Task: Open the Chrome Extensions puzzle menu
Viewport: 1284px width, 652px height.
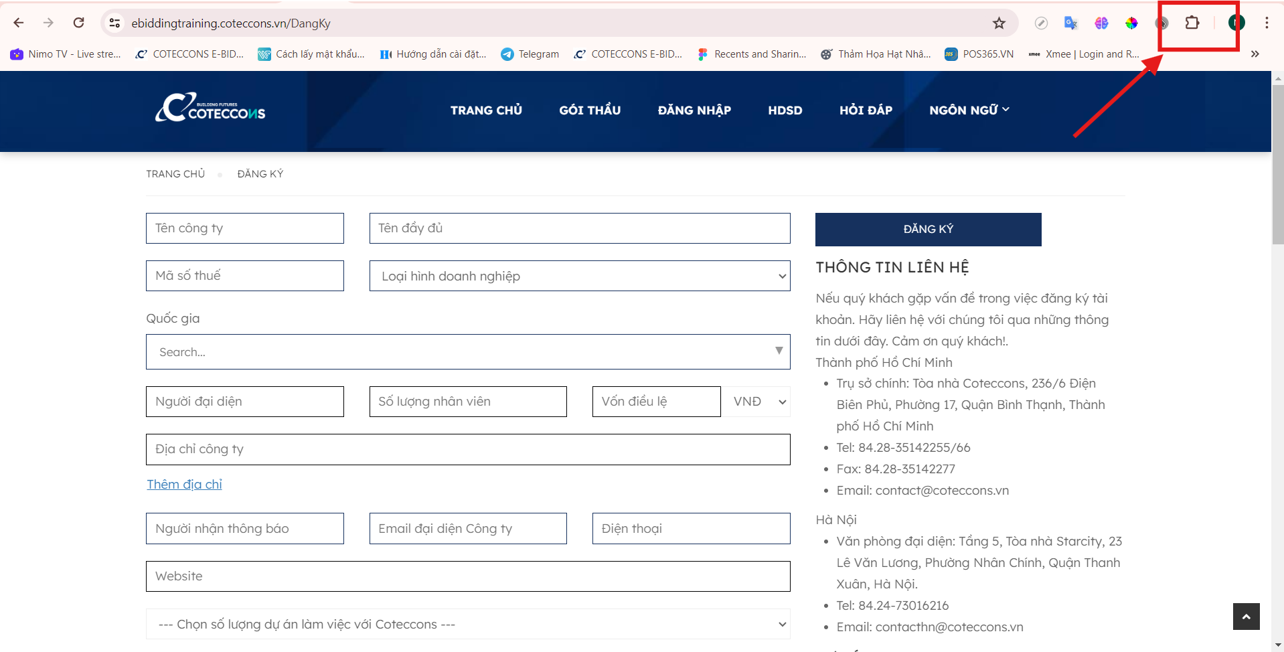Action: pos(1192,23)
